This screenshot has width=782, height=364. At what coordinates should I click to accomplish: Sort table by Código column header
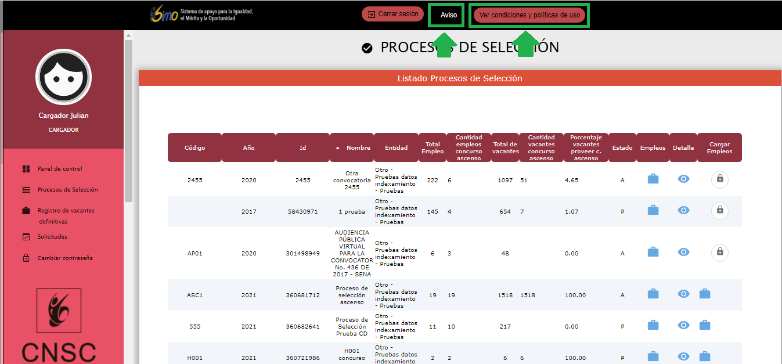click(x=194, y=147)
